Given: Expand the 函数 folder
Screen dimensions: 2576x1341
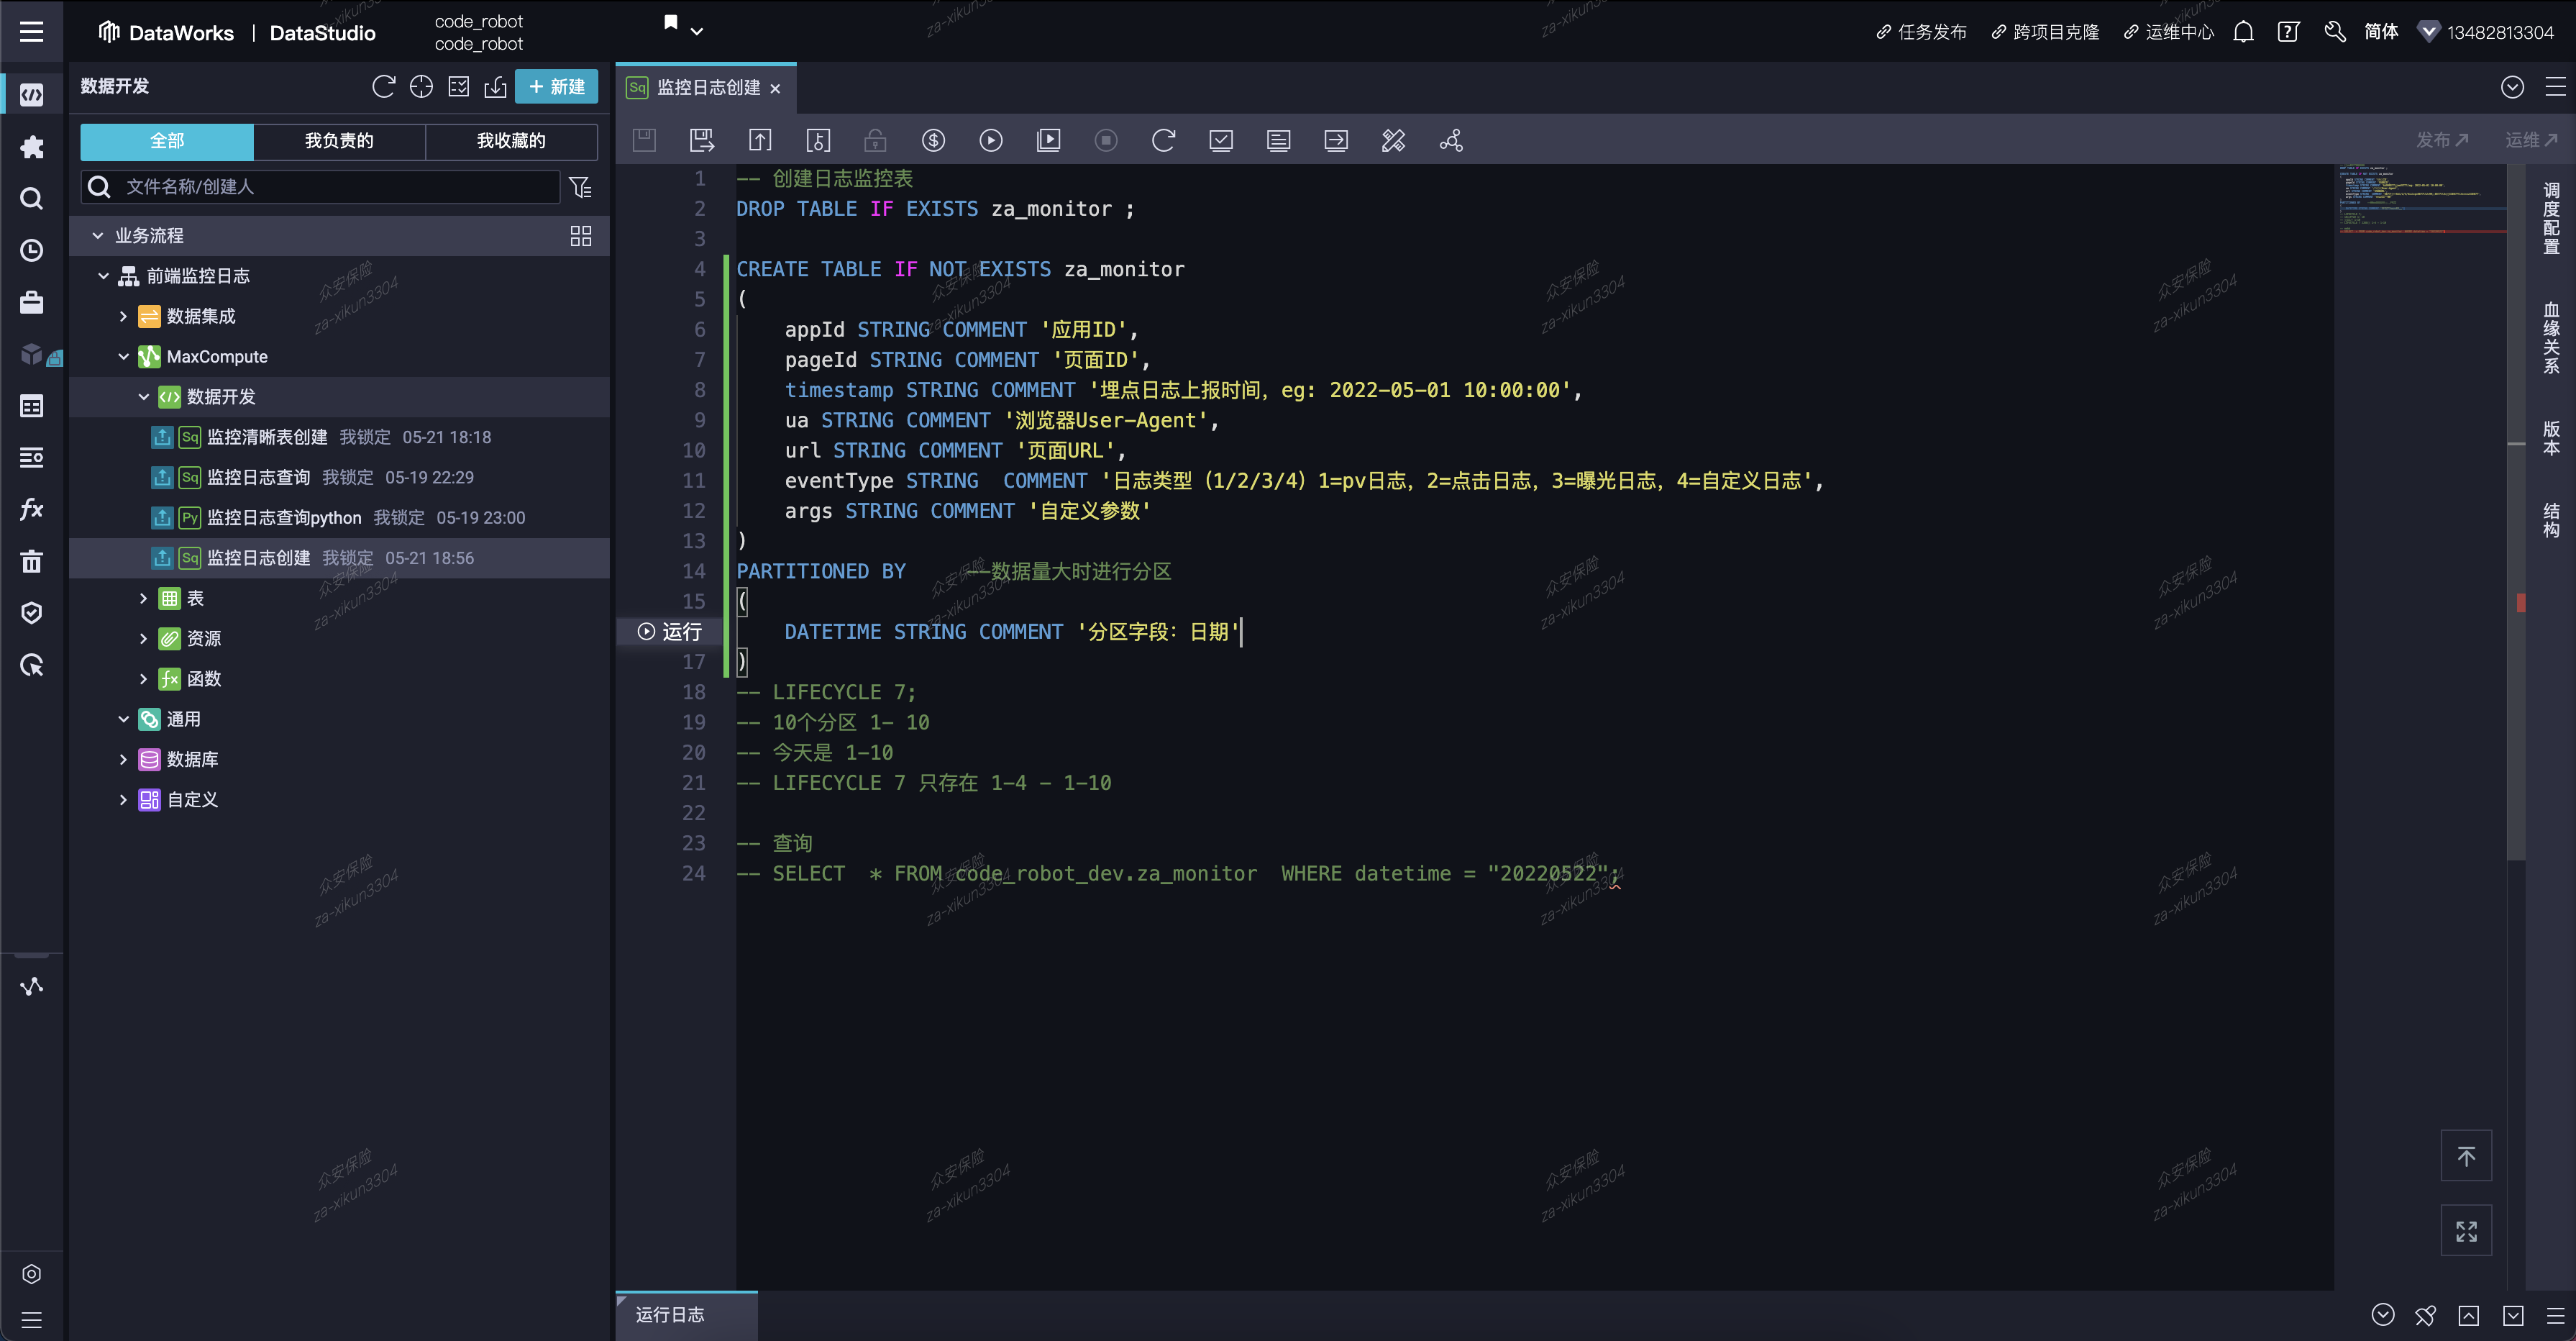Looking at the screenshot, I should tap(144, 680).
